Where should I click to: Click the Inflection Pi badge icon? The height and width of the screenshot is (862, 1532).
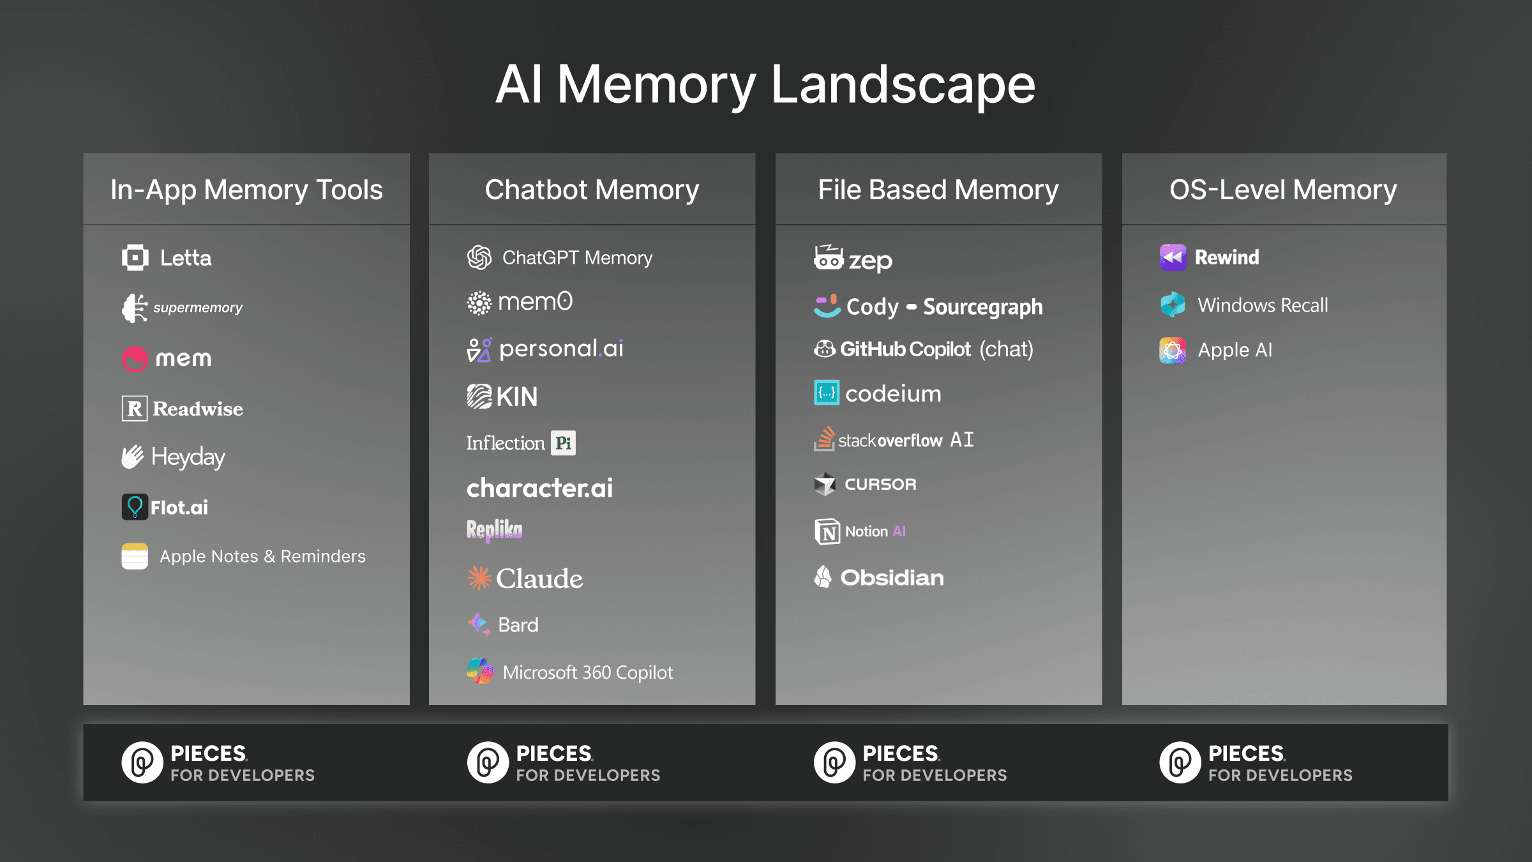563,442
